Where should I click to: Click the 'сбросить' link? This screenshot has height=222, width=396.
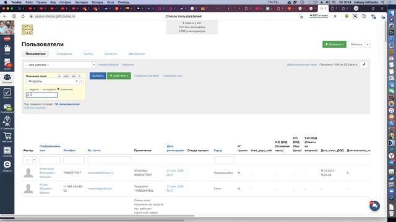click(x=128, y=65)
